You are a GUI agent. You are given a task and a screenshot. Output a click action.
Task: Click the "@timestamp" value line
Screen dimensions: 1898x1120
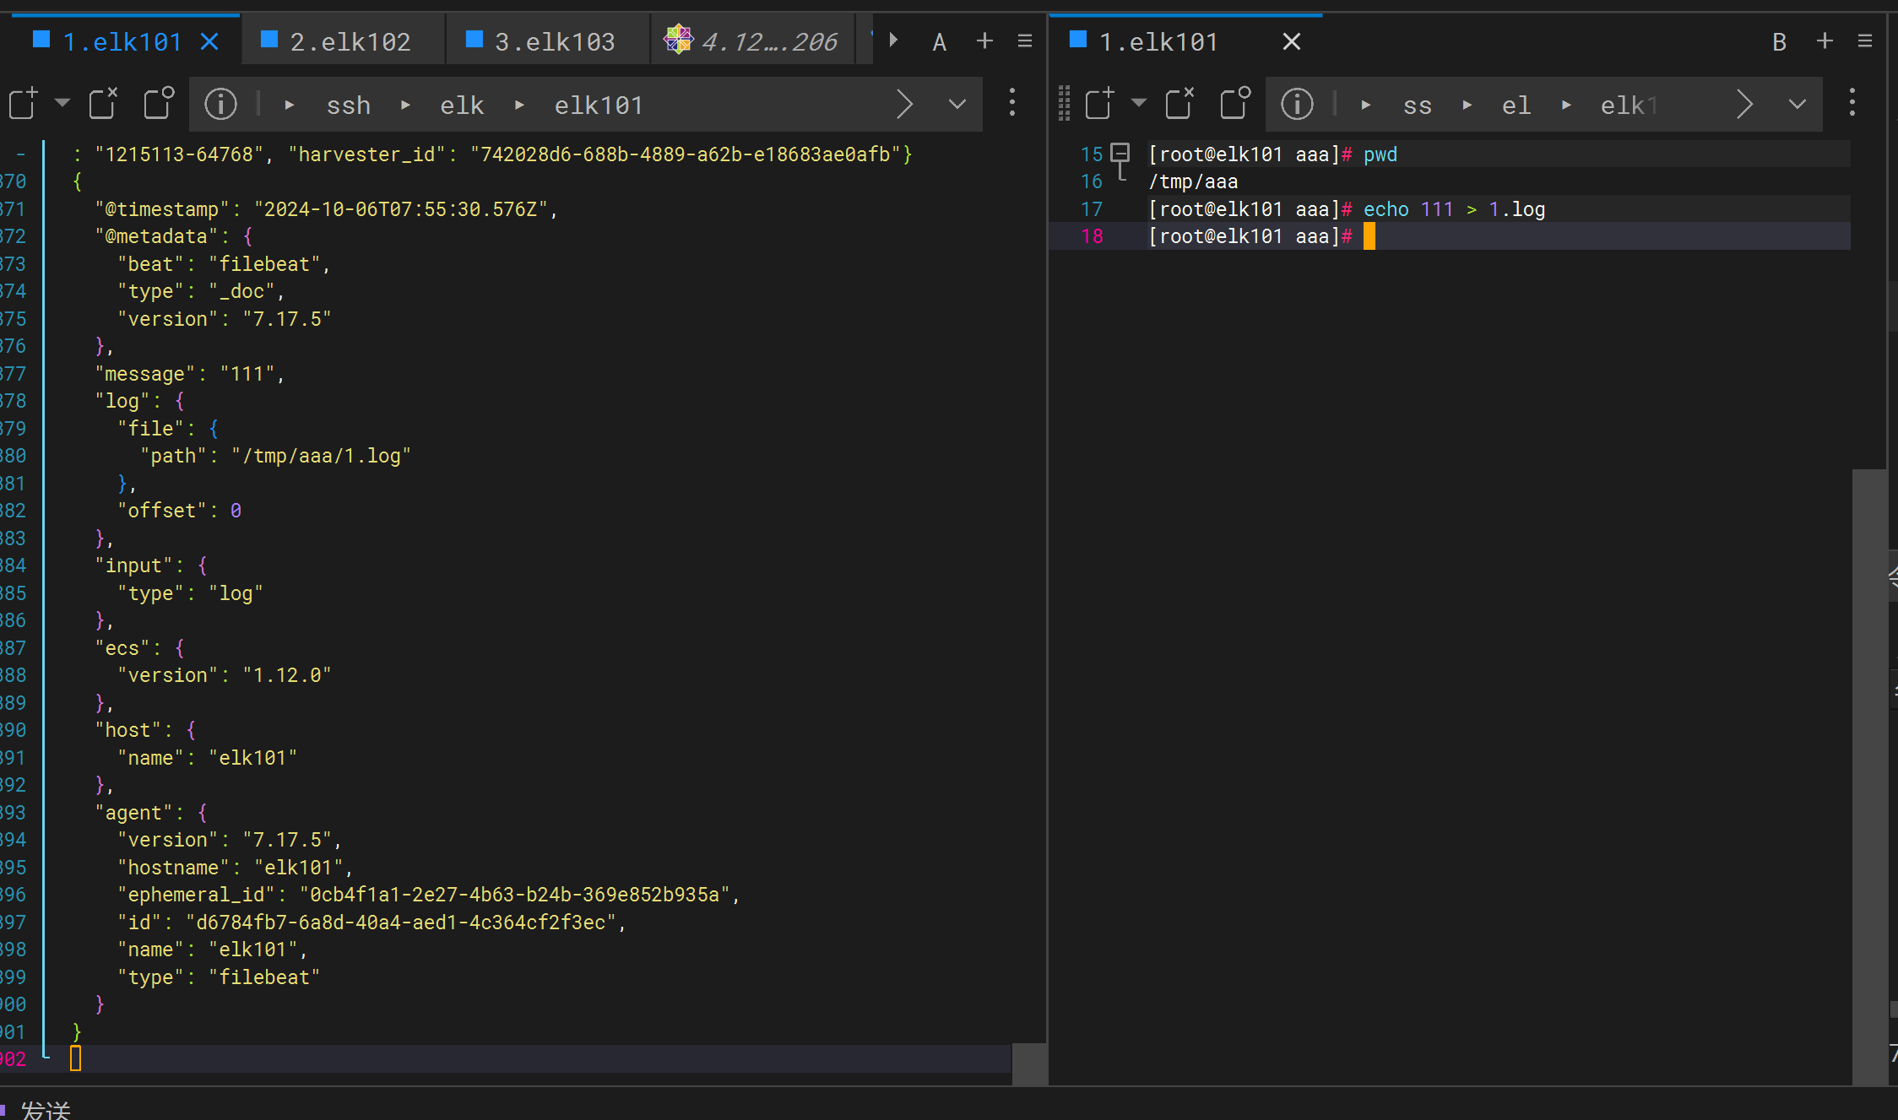[x=326, y=209]
